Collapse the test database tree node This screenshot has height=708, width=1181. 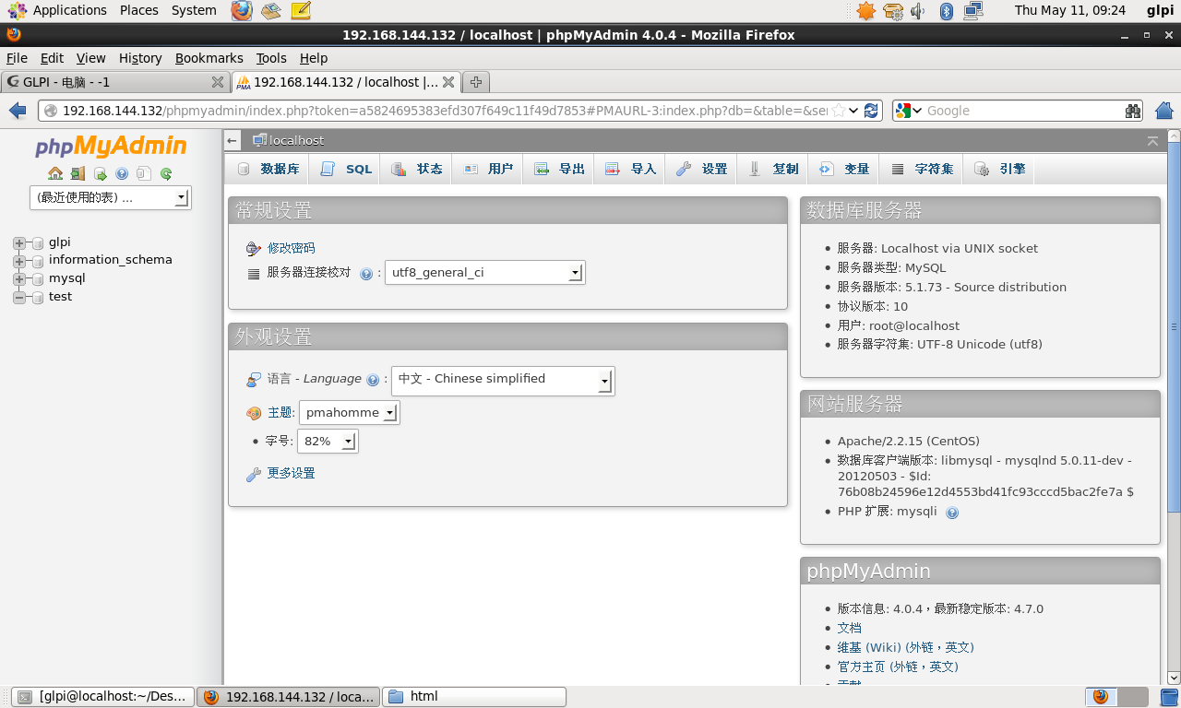19,298
